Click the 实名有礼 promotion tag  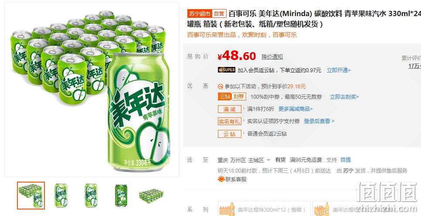[x=229, y=121]
